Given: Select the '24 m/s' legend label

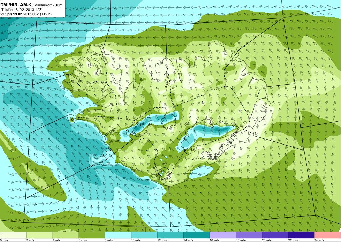Looking at the screenshot, I should (x=319, y=240).
